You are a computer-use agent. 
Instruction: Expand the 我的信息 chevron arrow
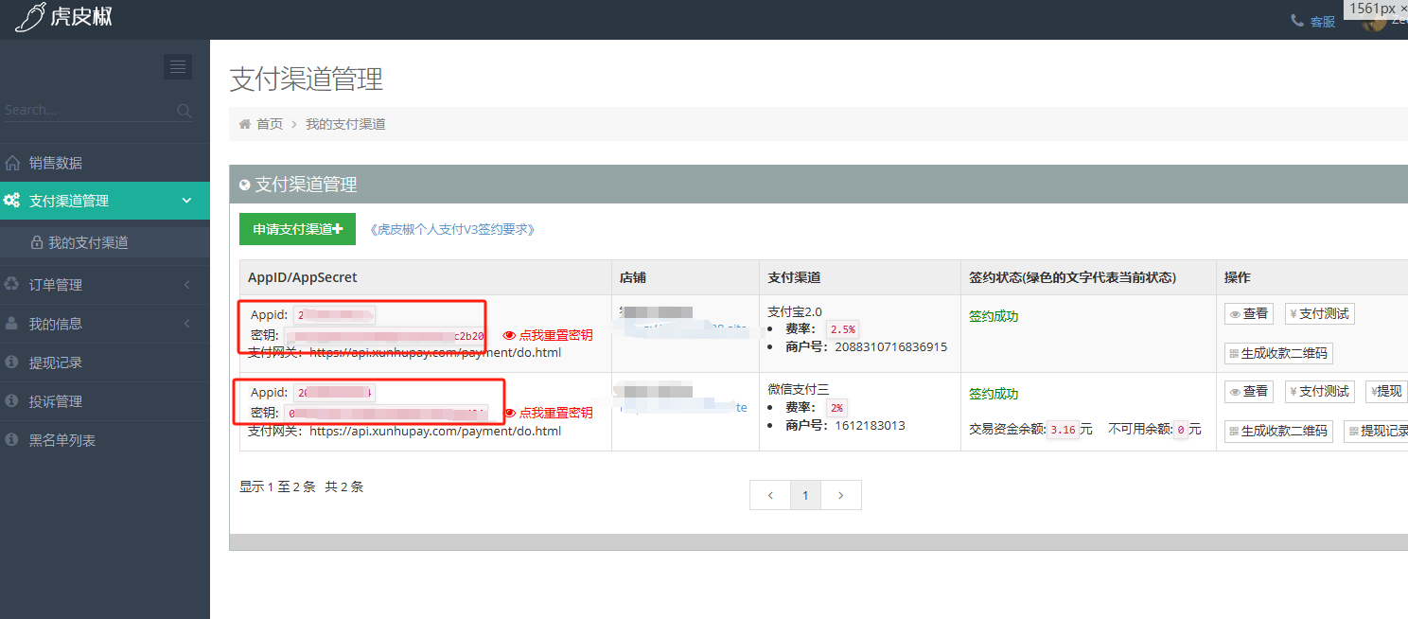[x=186, y=324]
